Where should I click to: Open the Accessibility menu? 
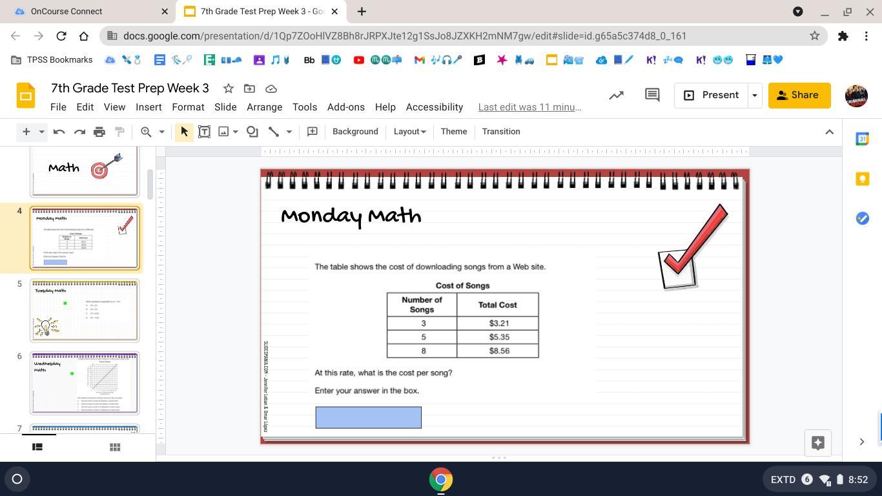click(x=435, y=107)
